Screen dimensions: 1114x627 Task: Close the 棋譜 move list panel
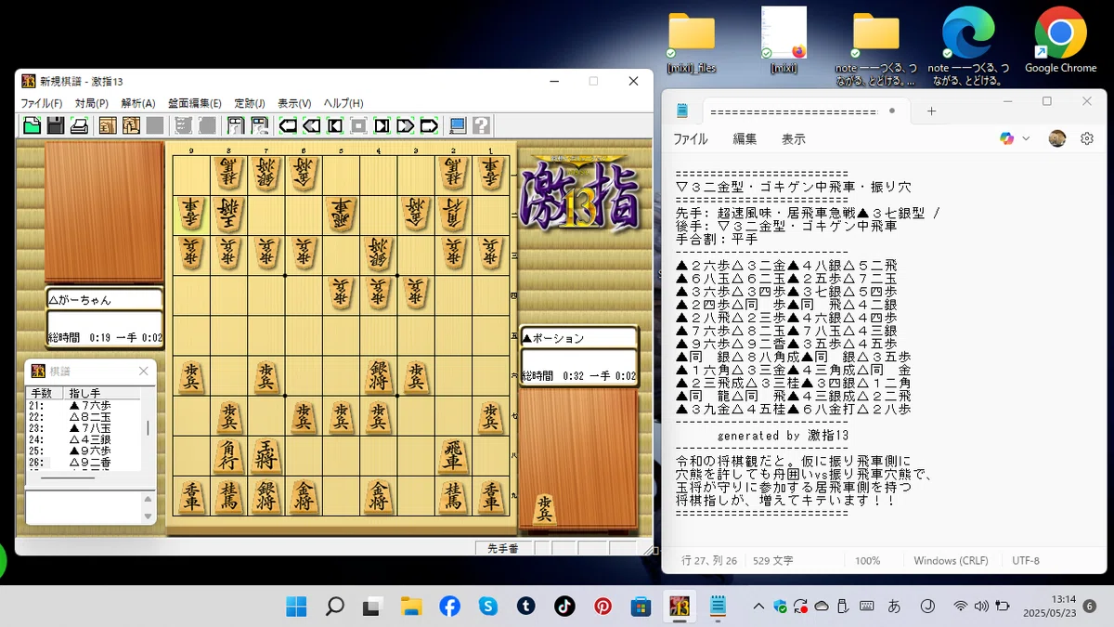144,371
